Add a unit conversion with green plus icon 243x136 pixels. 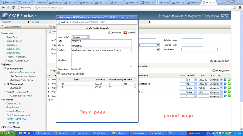coord(59,73)
